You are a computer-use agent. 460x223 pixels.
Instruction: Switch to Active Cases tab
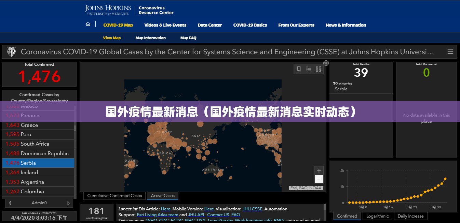163,196
